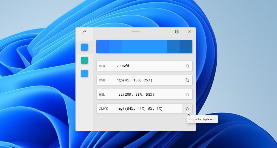Screen dimensions: 277x148
Task: Select the teal swatch in color history
Action: [x=84, y=60]
